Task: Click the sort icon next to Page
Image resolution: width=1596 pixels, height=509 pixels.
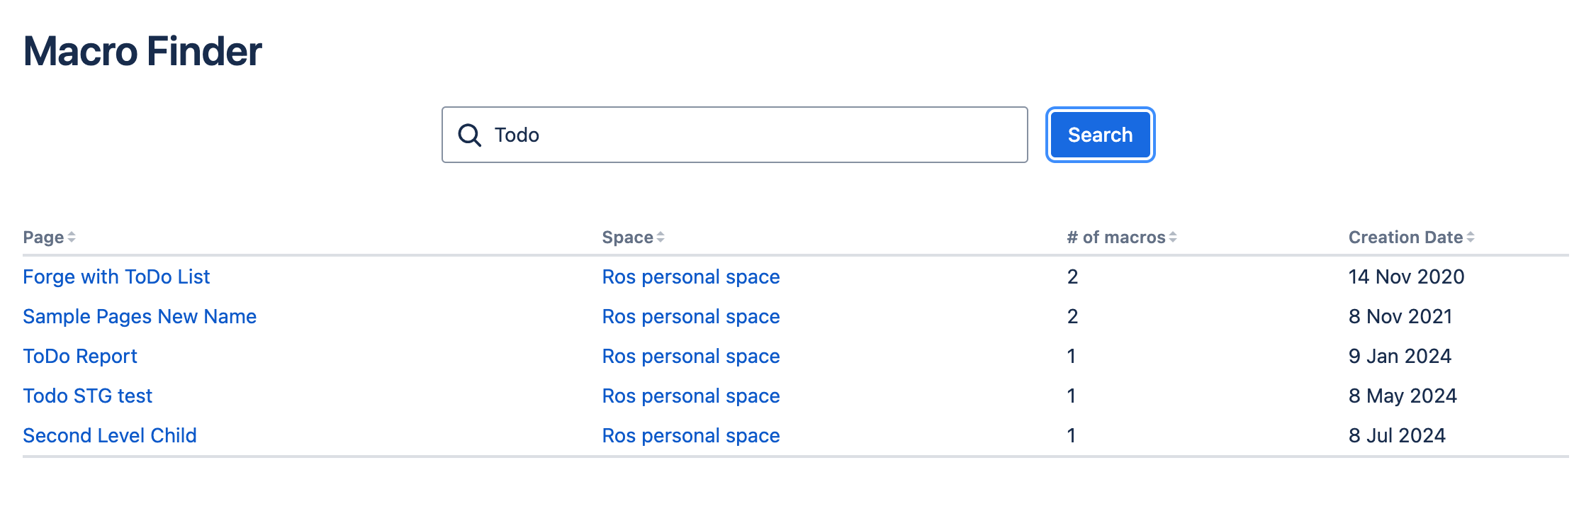Action: (x=72, y=237)
